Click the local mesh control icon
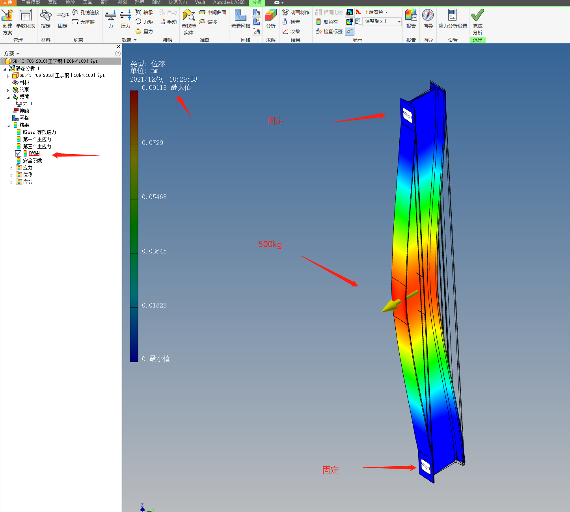The height and width of the screenshot is (512, 570). 257,22
